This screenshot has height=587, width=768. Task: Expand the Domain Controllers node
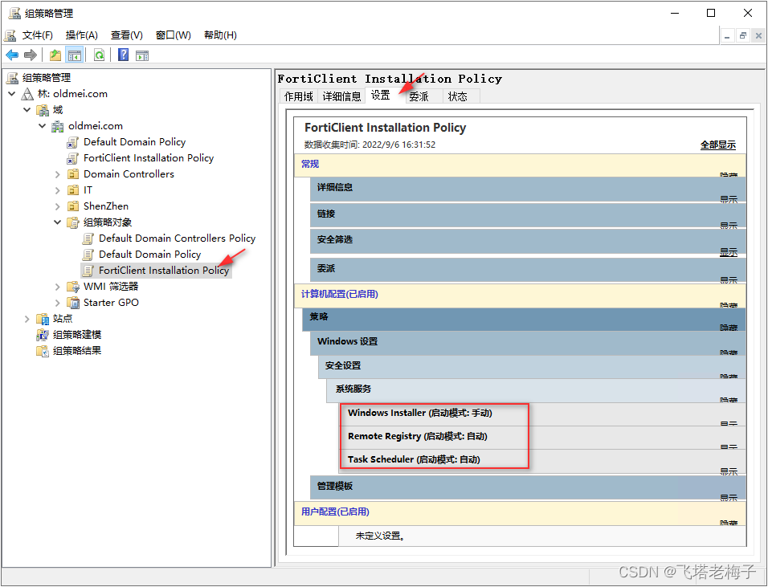tap(57, 174)
